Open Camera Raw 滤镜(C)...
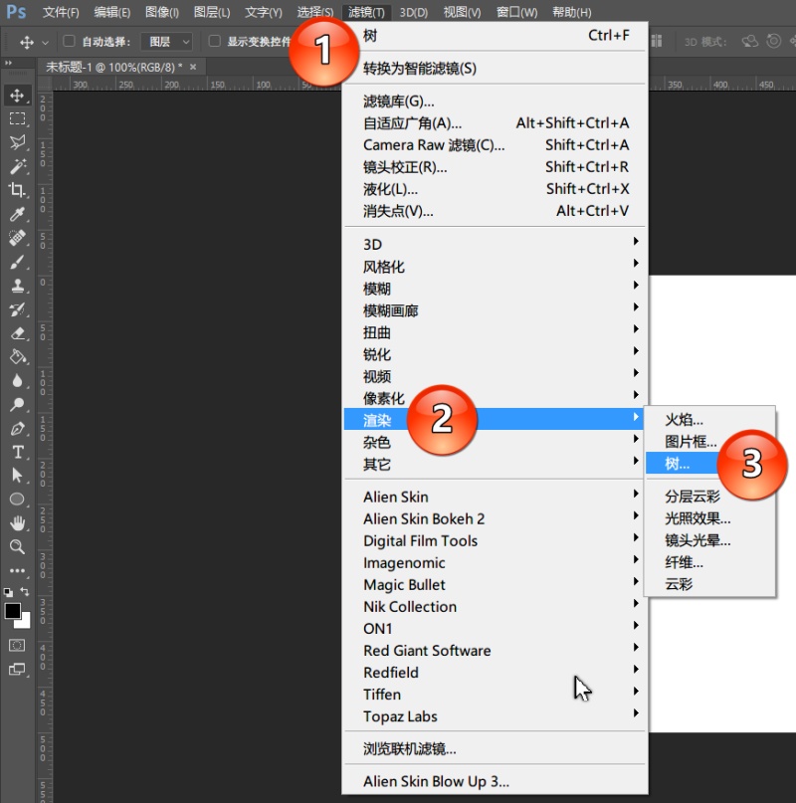 (495, 145)
